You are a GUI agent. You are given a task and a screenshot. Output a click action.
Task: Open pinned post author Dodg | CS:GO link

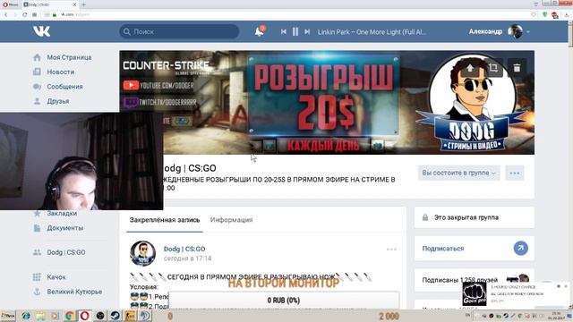[184, 249]
